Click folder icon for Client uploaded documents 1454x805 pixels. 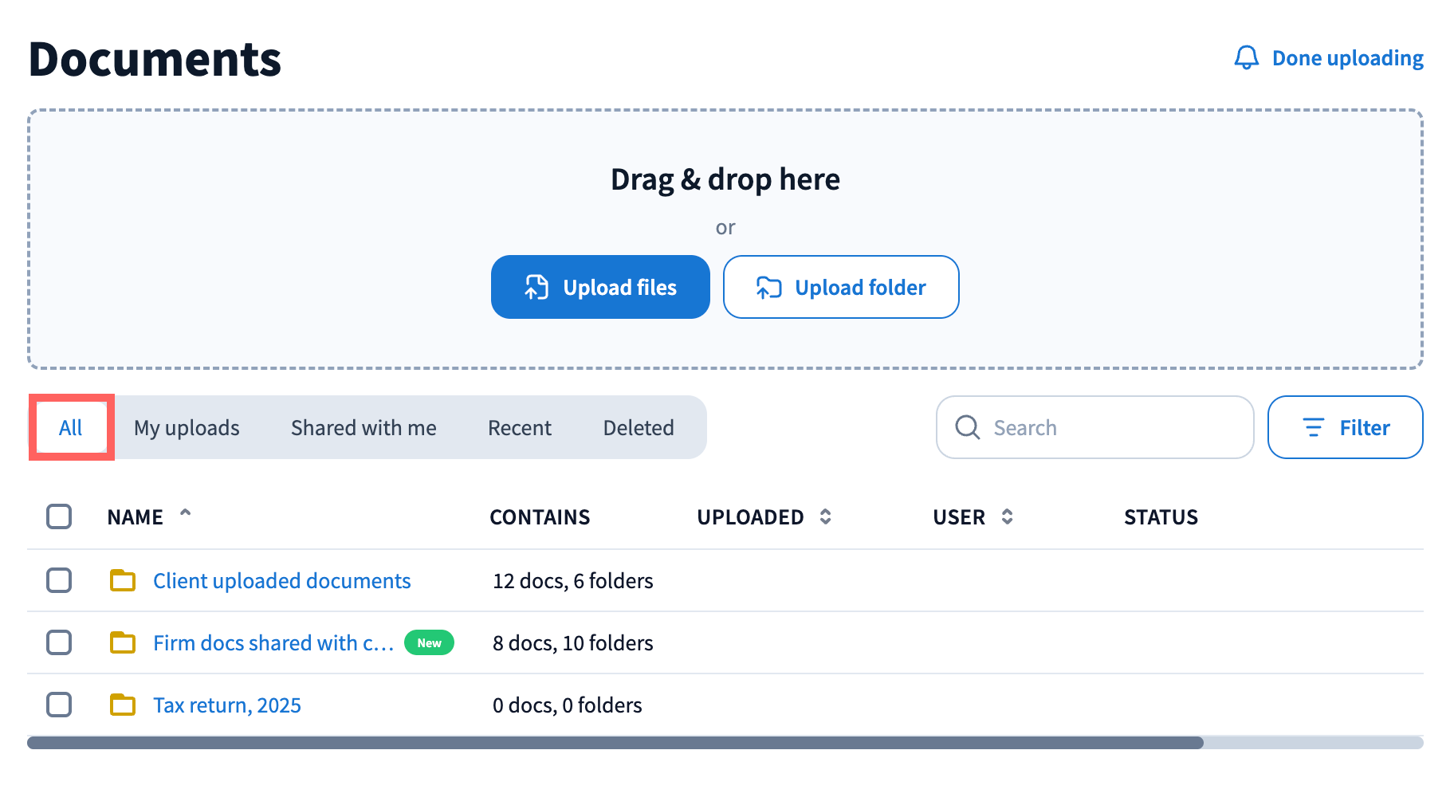pyautogui.click(x=123, y=580)
